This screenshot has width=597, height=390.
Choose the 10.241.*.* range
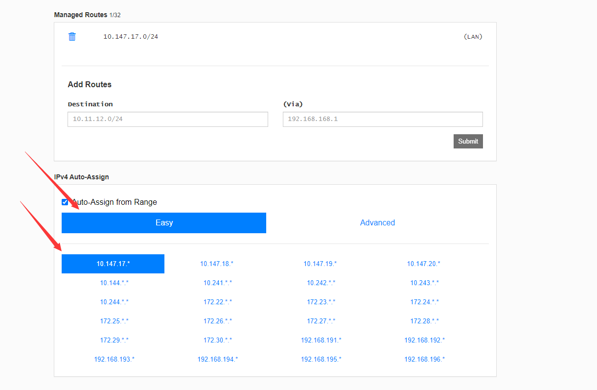tap(218, 283)
